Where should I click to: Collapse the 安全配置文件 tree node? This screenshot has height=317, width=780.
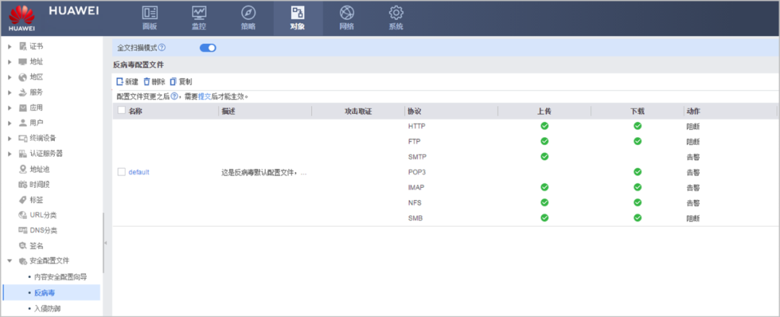9,261
